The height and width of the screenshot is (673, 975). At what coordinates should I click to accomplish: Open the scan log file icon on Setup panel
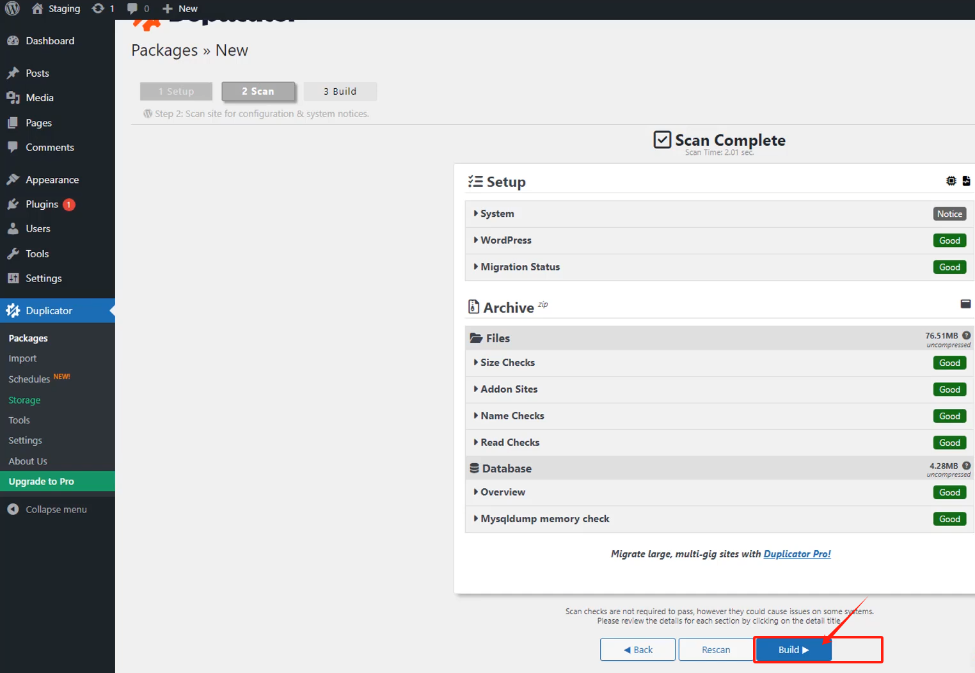pyautogui.click(x=966, y=181)
